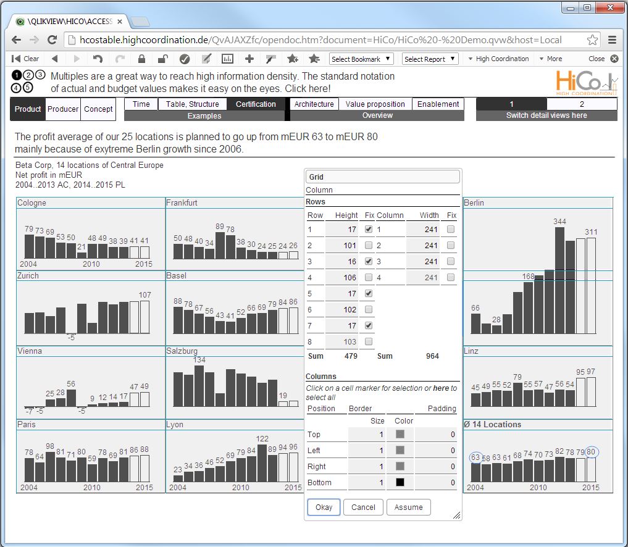
Task: Toggle Fix checkbox for column 1
Action: click(x=451, y=229)
